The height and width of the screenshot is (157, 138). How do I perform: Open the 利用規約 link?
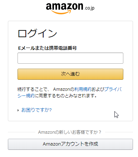[83, 89]
